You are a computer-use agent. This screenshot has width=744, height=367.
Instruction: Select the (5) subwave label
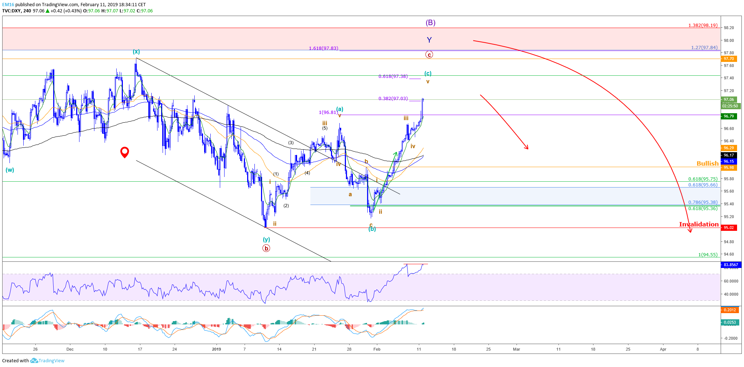point(325,128)
